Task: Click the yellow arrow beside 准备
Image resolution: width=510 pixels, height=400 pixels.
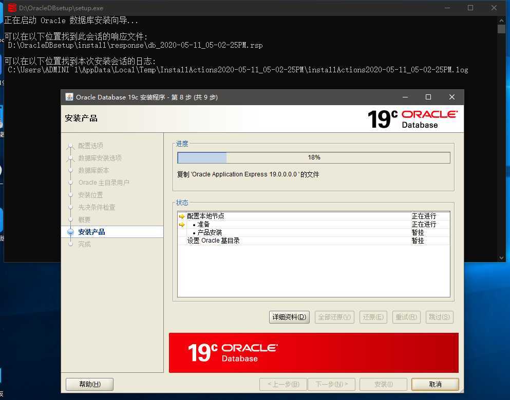Action: (182, 224)
